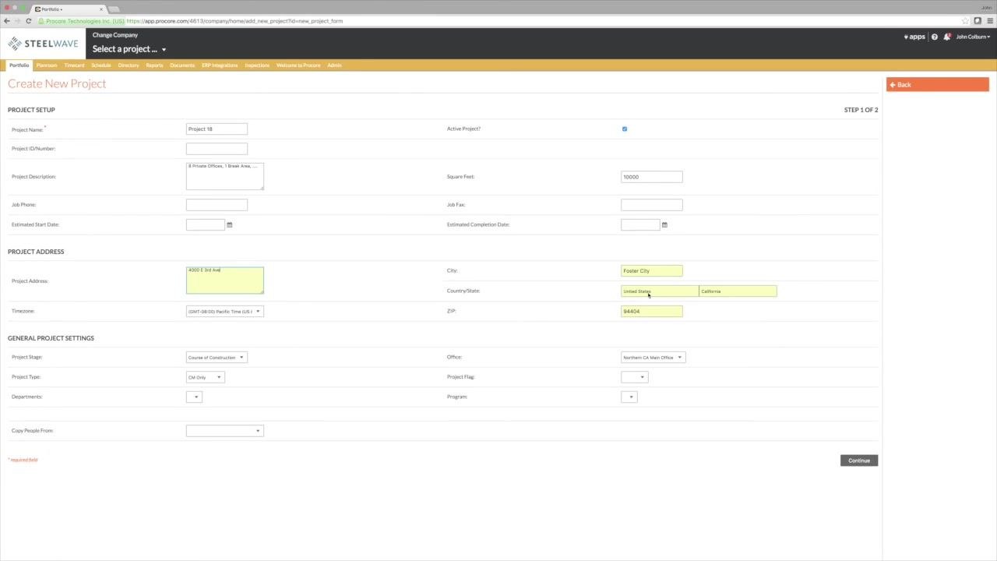Open the Reports tab

154,65
